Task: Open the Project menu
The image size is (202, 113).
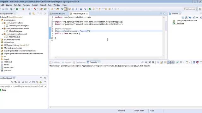Action: 43,5
